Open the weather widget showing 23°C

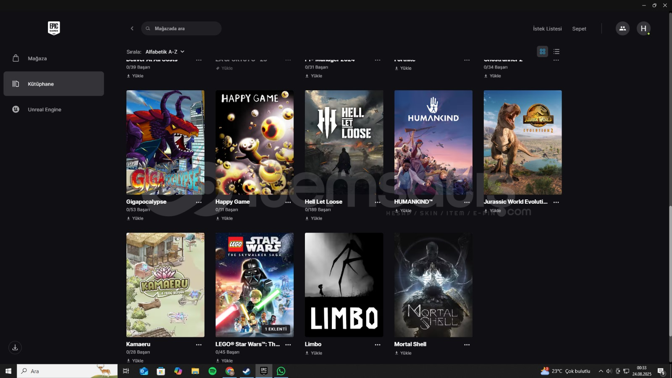(565, 371)
